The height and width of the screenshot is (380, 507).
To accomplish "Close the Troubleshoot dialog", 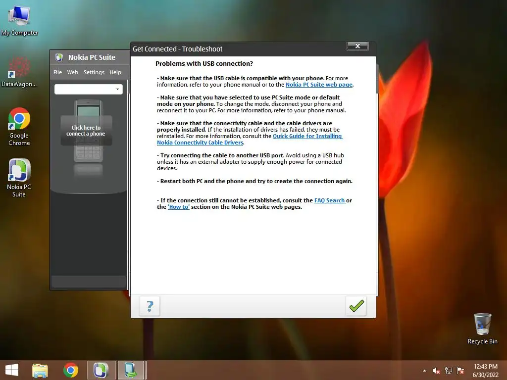I will (357, 46).
